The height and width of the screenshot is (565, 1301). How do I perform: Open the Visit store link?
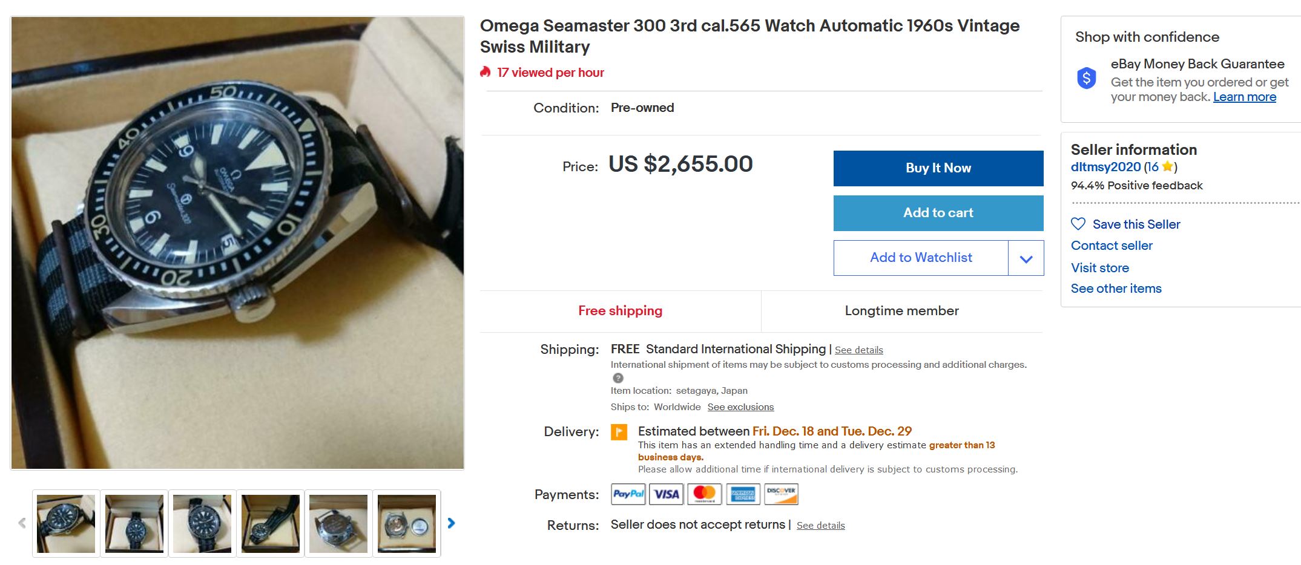[1099, 268]
